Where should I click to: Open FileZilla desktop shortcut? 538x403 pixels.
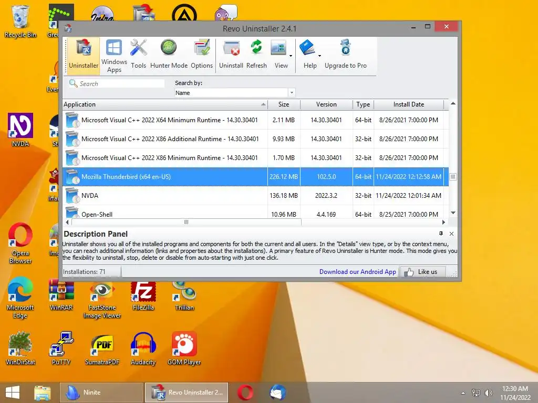tap(143, 295)
